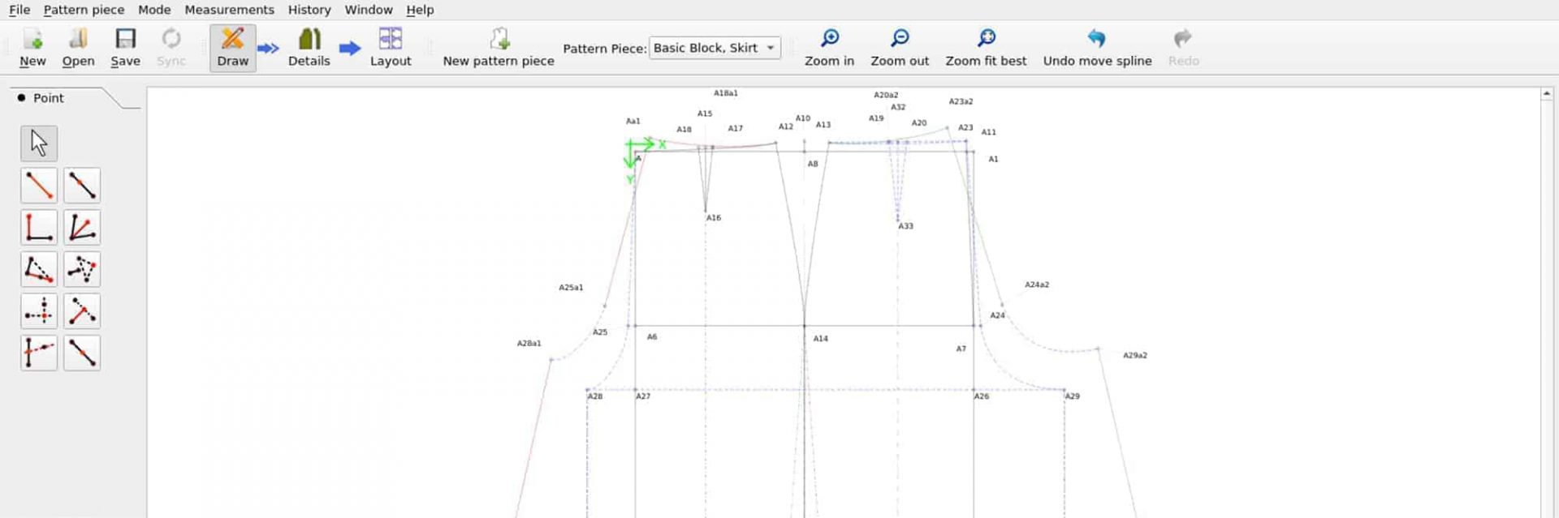Select the special shoulder point tool
This screenshot has width=1559, height=518.
(39, 269)
